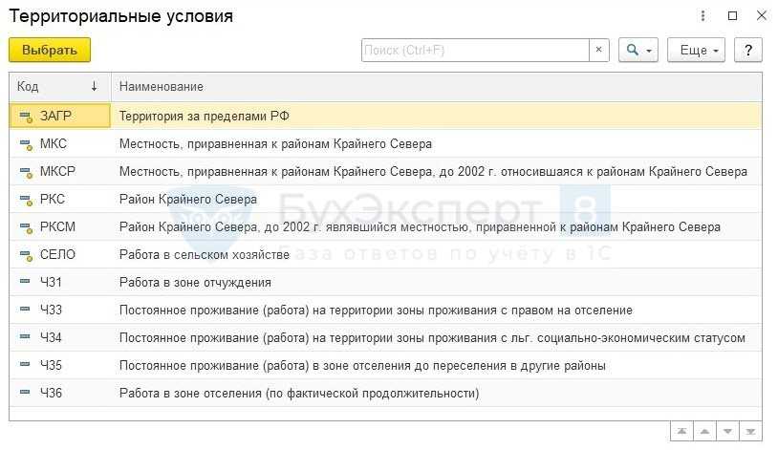This screenshot has width=778, height=450.
Task: Move down one record with the arrow
Action: pos(727,432)
